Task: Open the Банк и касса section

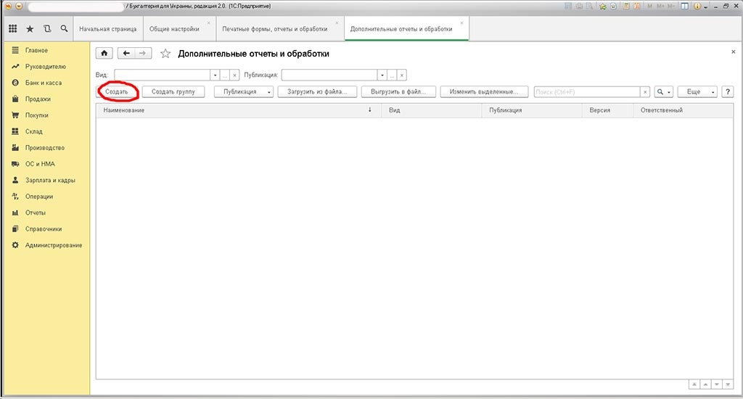Action: [x=44, y=83]
